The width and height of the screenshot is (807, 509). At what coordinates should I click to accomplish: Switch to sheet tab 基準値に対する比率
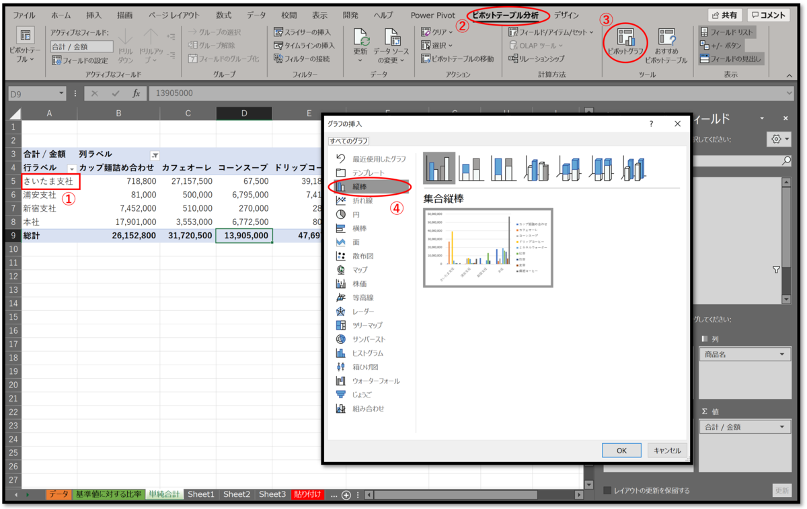[109, 494]
